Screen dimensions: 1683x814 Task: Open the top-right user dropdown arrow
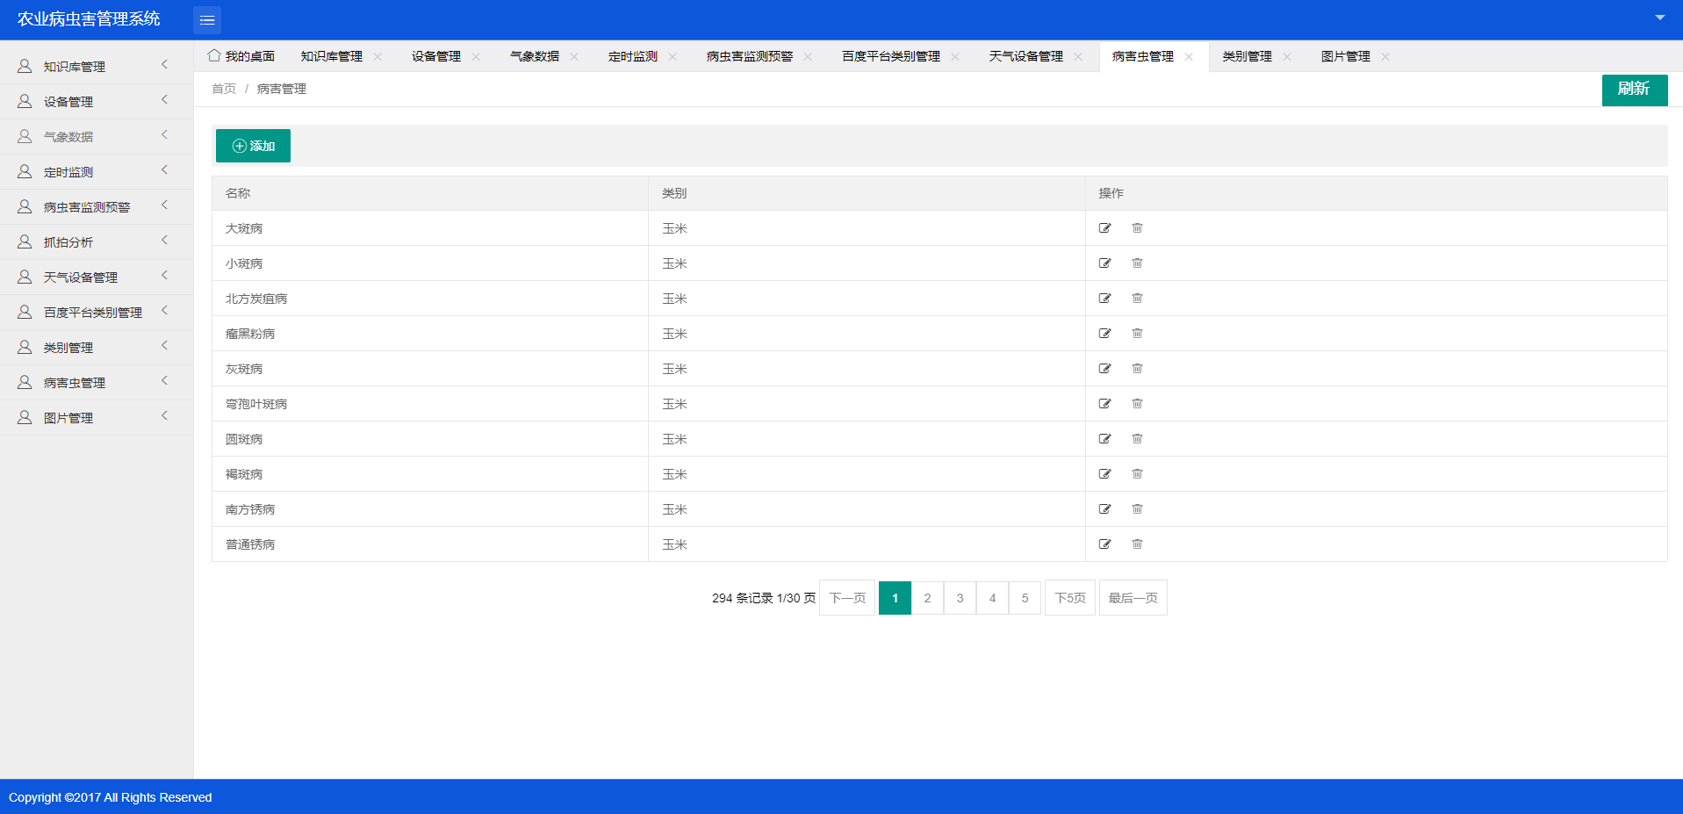(1659, 18)
